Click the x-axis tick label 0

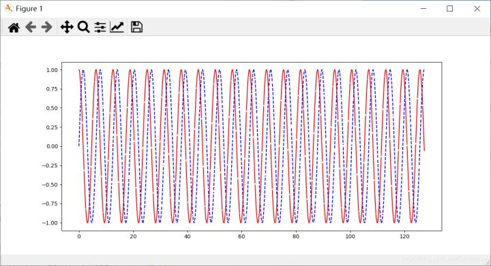(79, 237)
